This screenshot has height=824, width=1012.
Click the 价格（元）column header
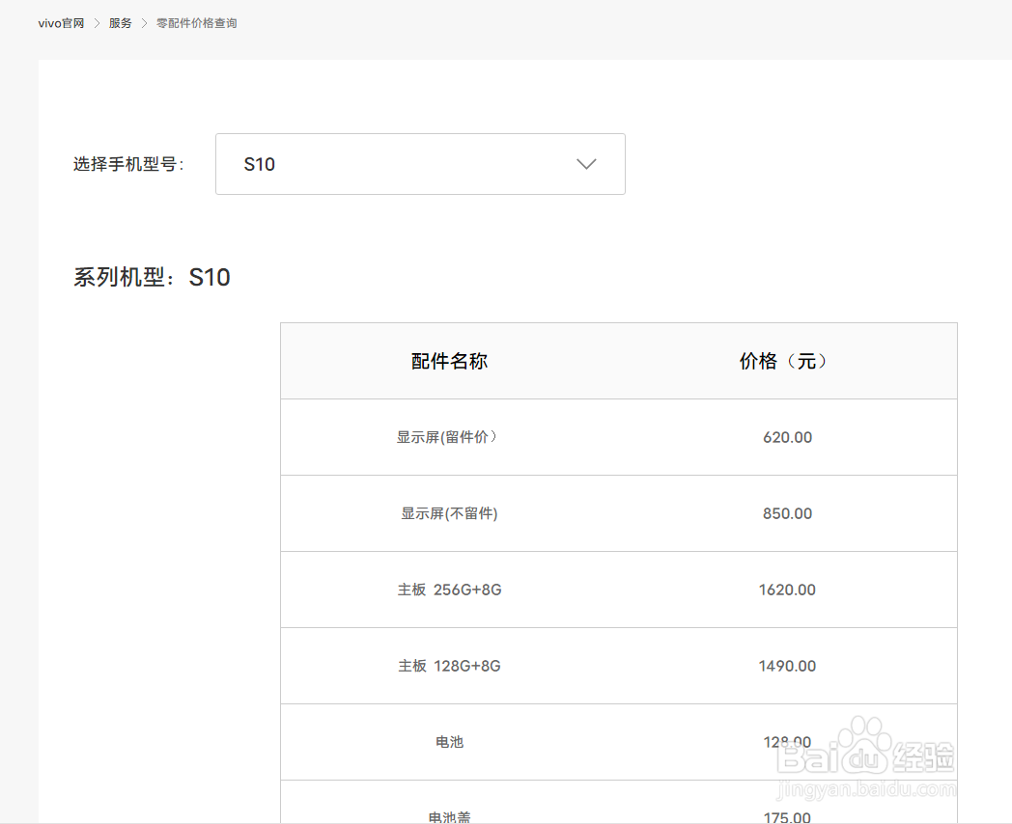coord(784,361)
